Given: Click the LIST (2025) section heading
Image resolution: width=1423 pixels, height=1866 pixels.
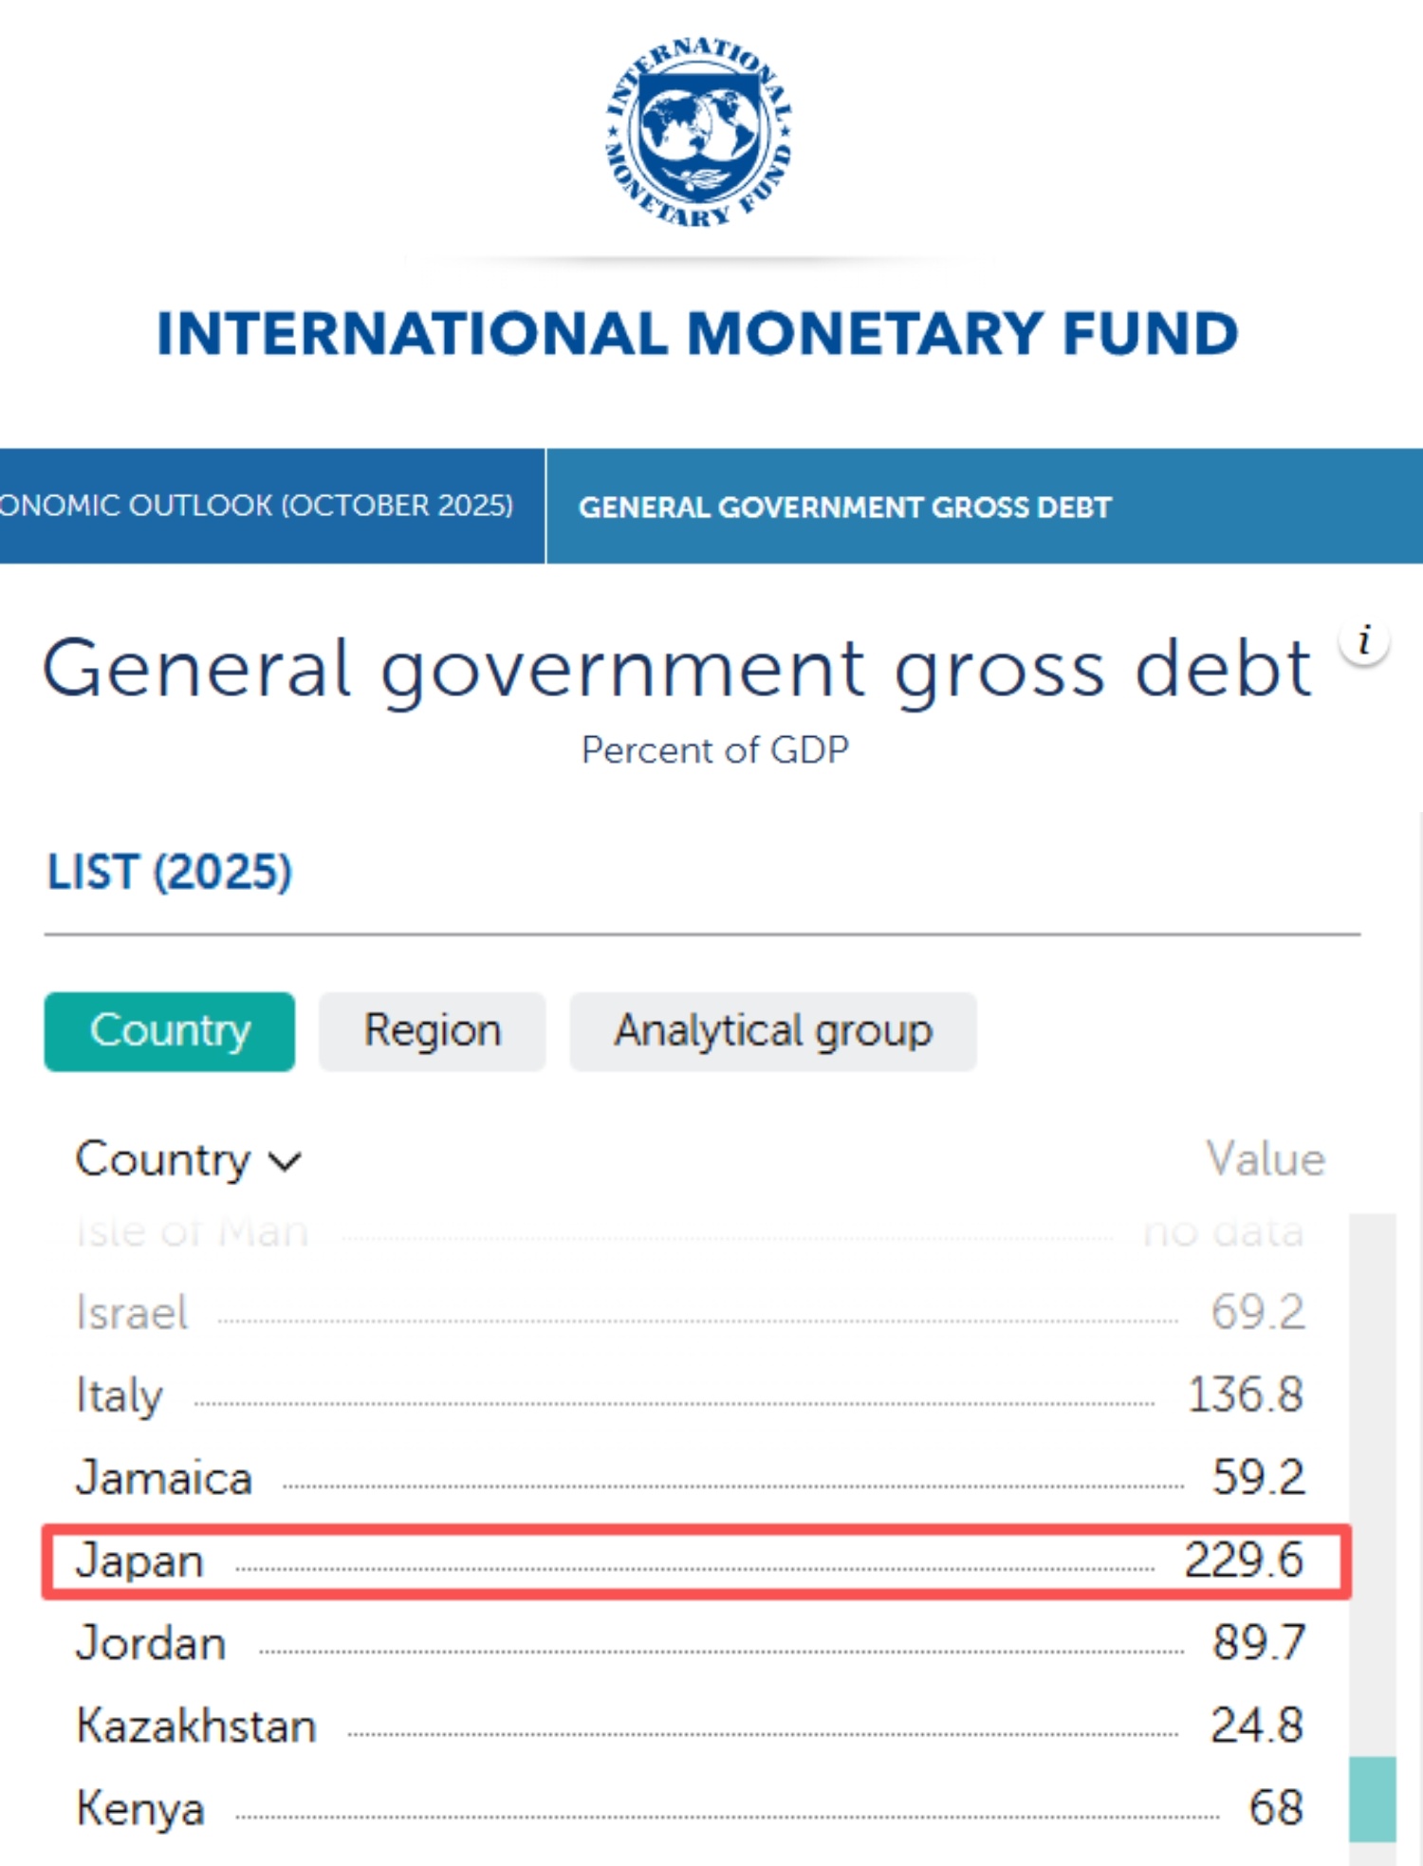Looking at the screenshot, I should 170,872.
